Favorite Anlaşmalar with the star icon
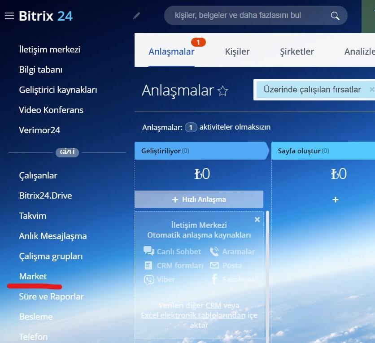The height and width of the screenshot is (343, 375). [x=222, y=91]
